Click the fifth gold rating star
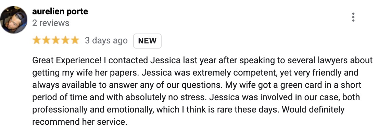 (x=75, y=40)
